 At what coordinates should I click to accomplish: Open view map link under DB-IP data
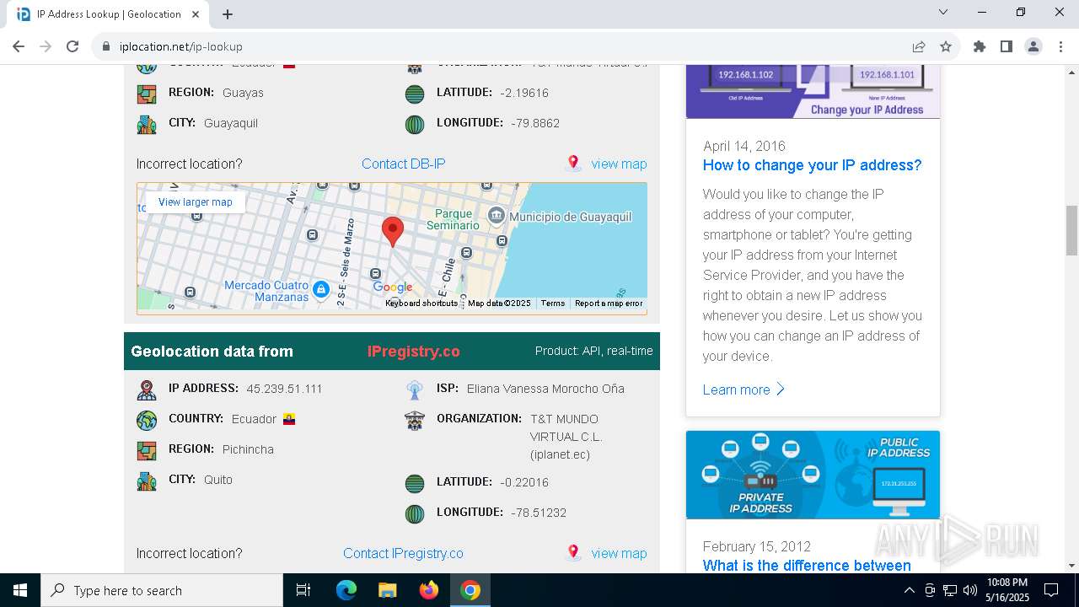point(619,164)
